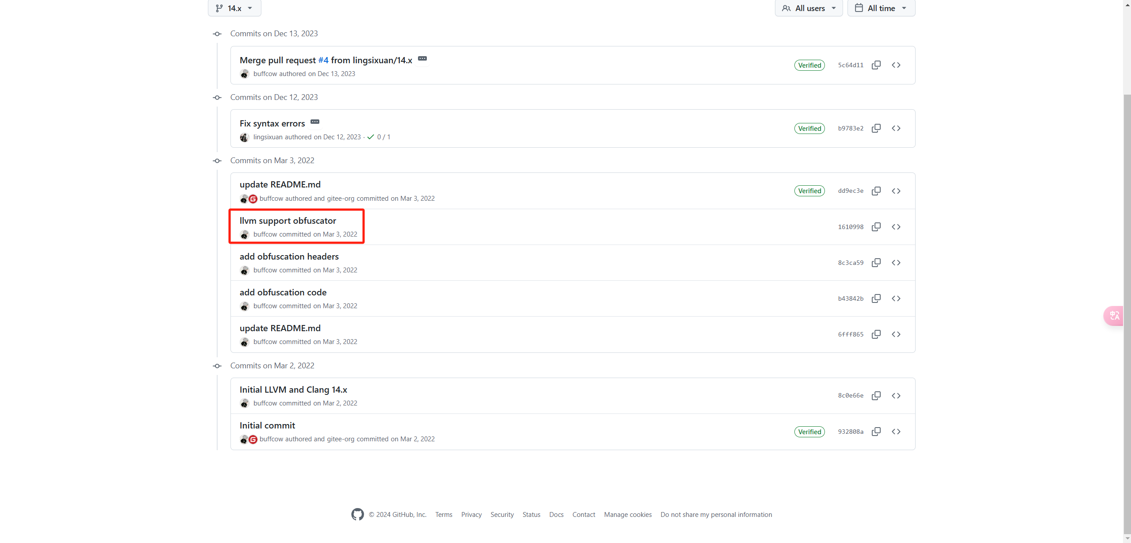The height and width of the screenshot is (543, 1131).
Task: Copy full SHA for commit 1610998
Action: (x=876, y=227)
